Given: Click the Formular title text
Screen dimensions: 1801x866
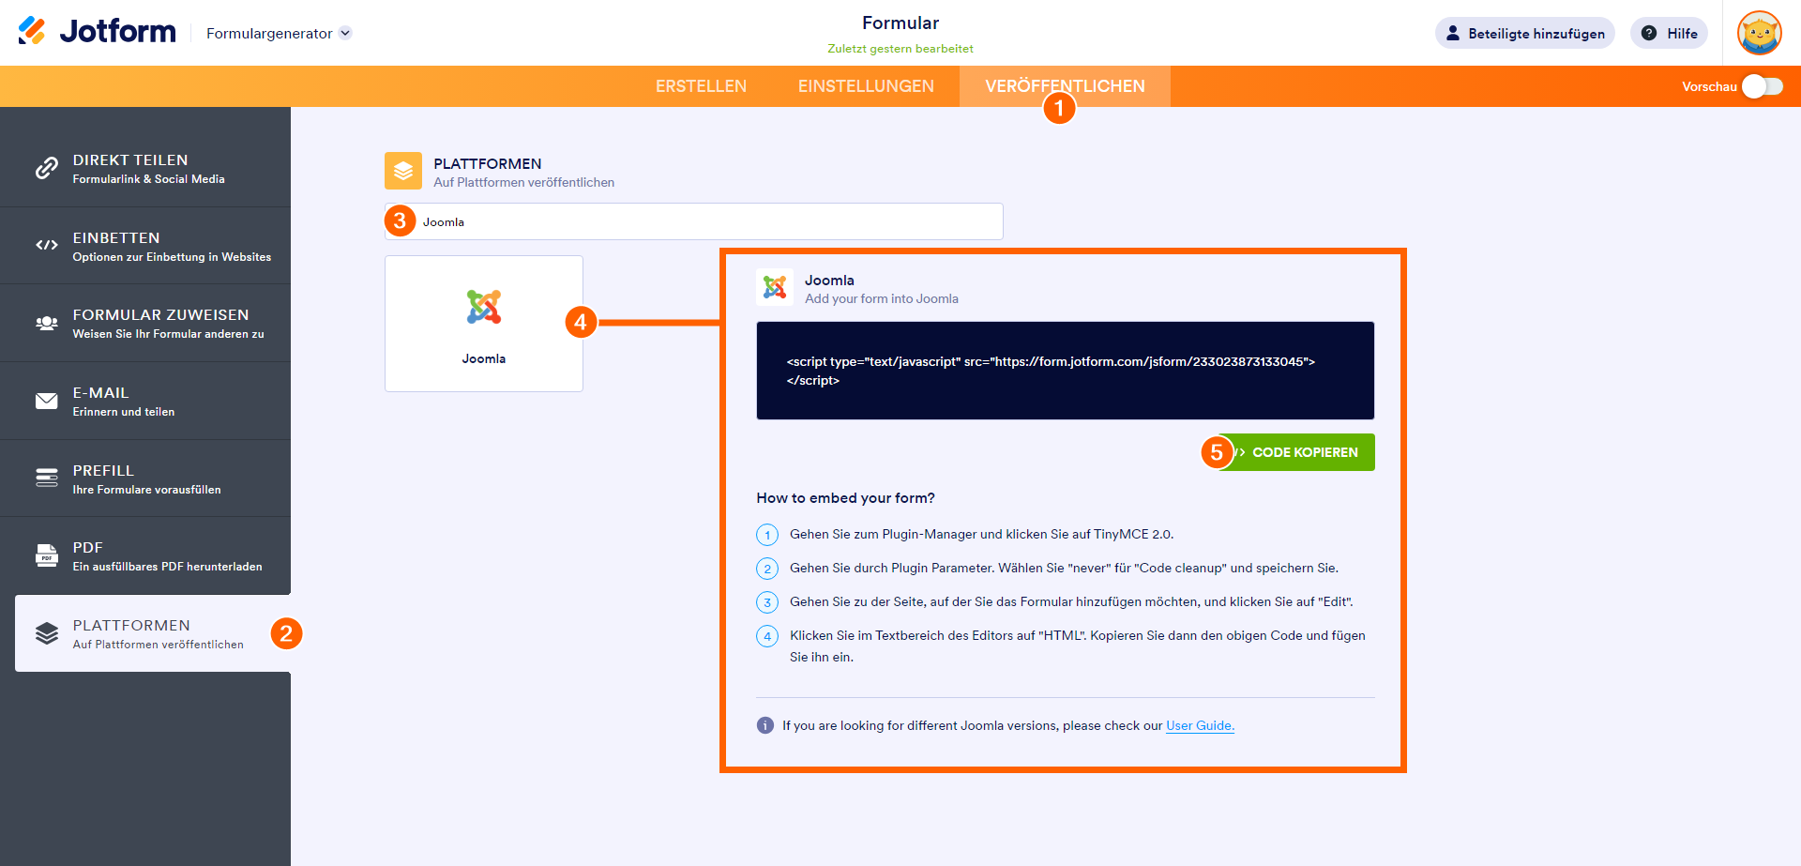Looking at the screenshot, I should pyautogui.click(x=900, y=23).
